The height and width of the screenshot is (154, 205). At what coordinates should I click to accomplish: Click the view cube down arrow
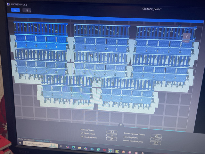point(185,46)
